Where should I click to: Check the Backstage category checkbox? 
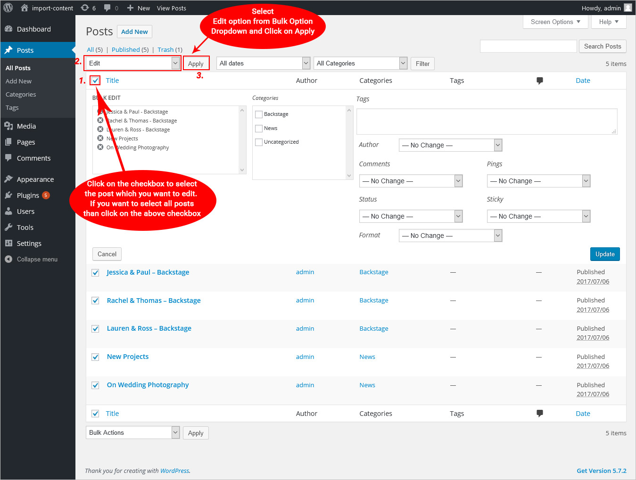coord(259,114)
